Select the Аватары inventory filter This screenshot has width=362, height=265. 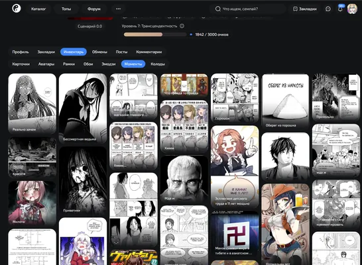[x=46, y=64]
